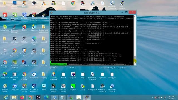This screenshot has width=178, height=100.
Task: Open the speedometer app in the taskbar
Action: (x=38, y=97)
